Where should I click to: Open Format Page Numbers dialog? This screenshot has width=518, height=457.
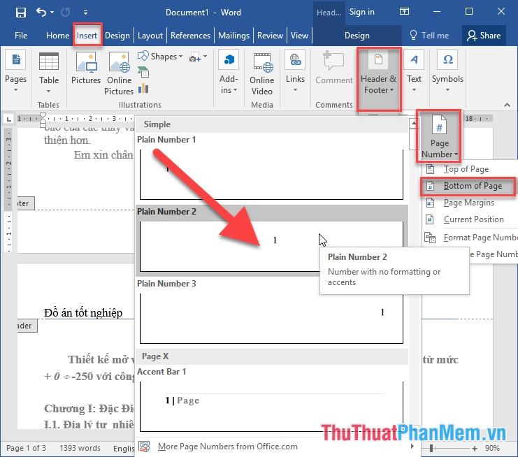coord(470,238)
